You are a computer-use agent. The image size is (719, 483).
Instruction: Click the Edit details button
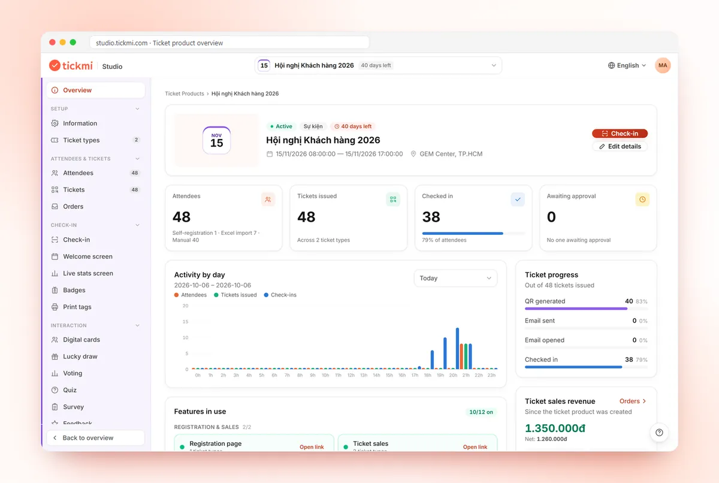click(x=620, y=146)
